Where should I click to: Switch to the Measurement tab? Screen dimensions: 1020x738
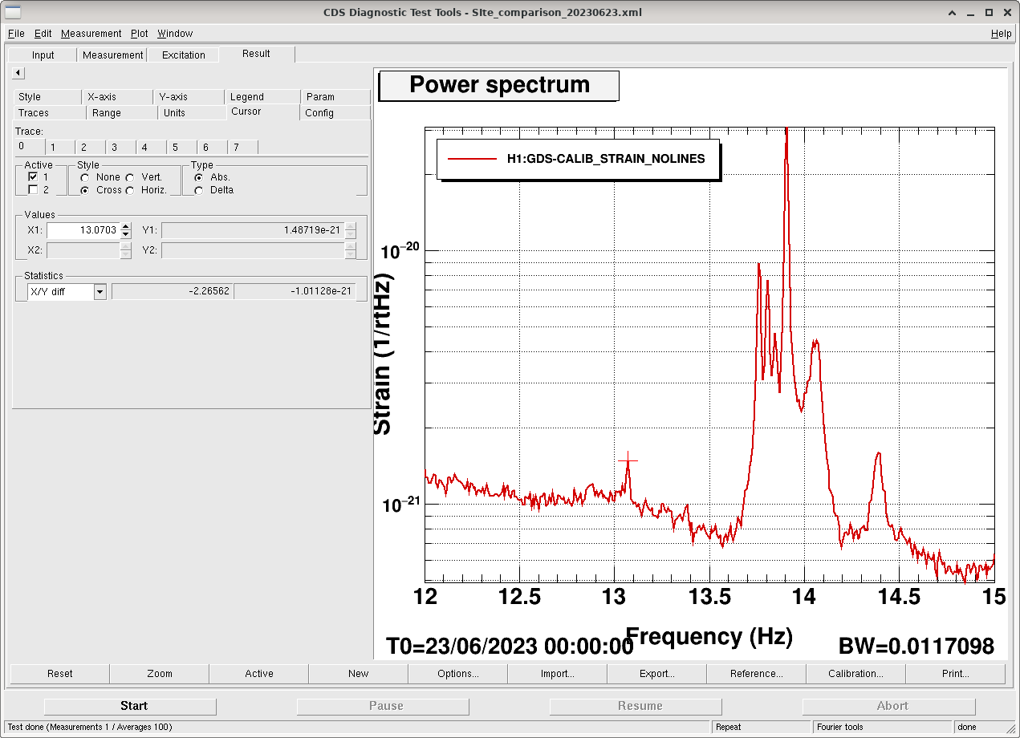[x=113, y=55]
